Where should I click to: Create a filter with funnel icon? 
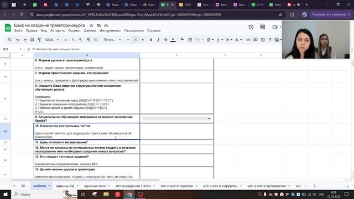tap(270, 40)
